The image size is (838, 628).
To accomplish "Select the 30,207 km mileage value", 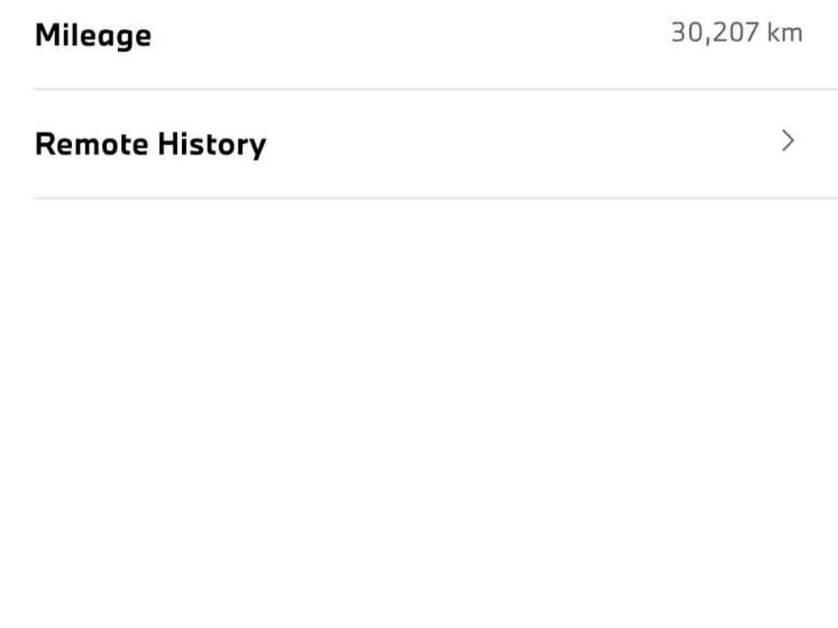I will pyautogui.click(x=737, y=33).
